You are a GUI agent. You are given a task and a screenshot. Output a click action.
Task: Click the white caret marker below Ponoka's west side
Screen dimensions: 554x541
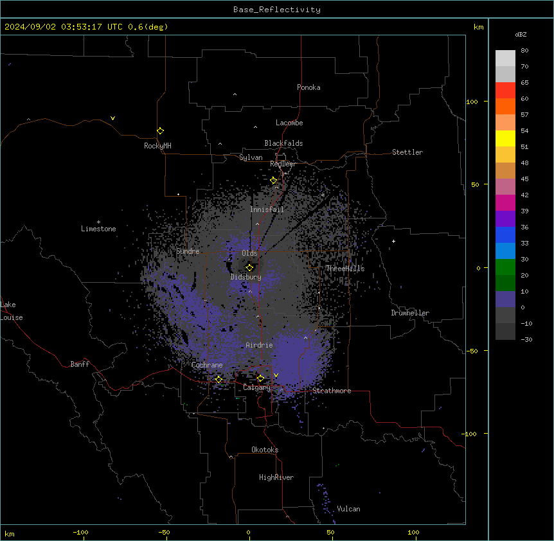click(235, 94)
